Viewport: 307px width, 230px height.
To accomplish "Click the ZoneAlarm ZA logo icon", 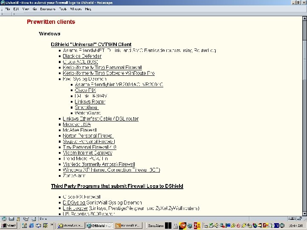I will tap(197, 226).
